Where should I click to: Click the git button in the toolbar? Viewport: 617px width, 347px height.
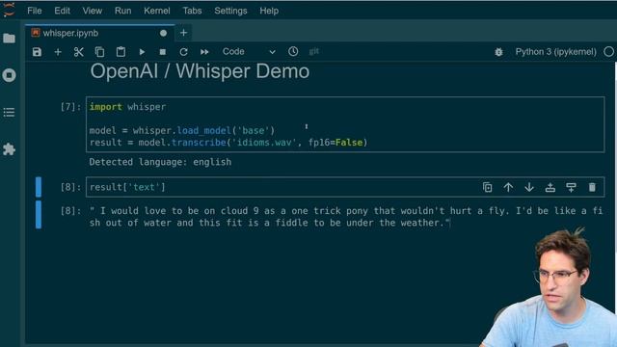[314, 51]
